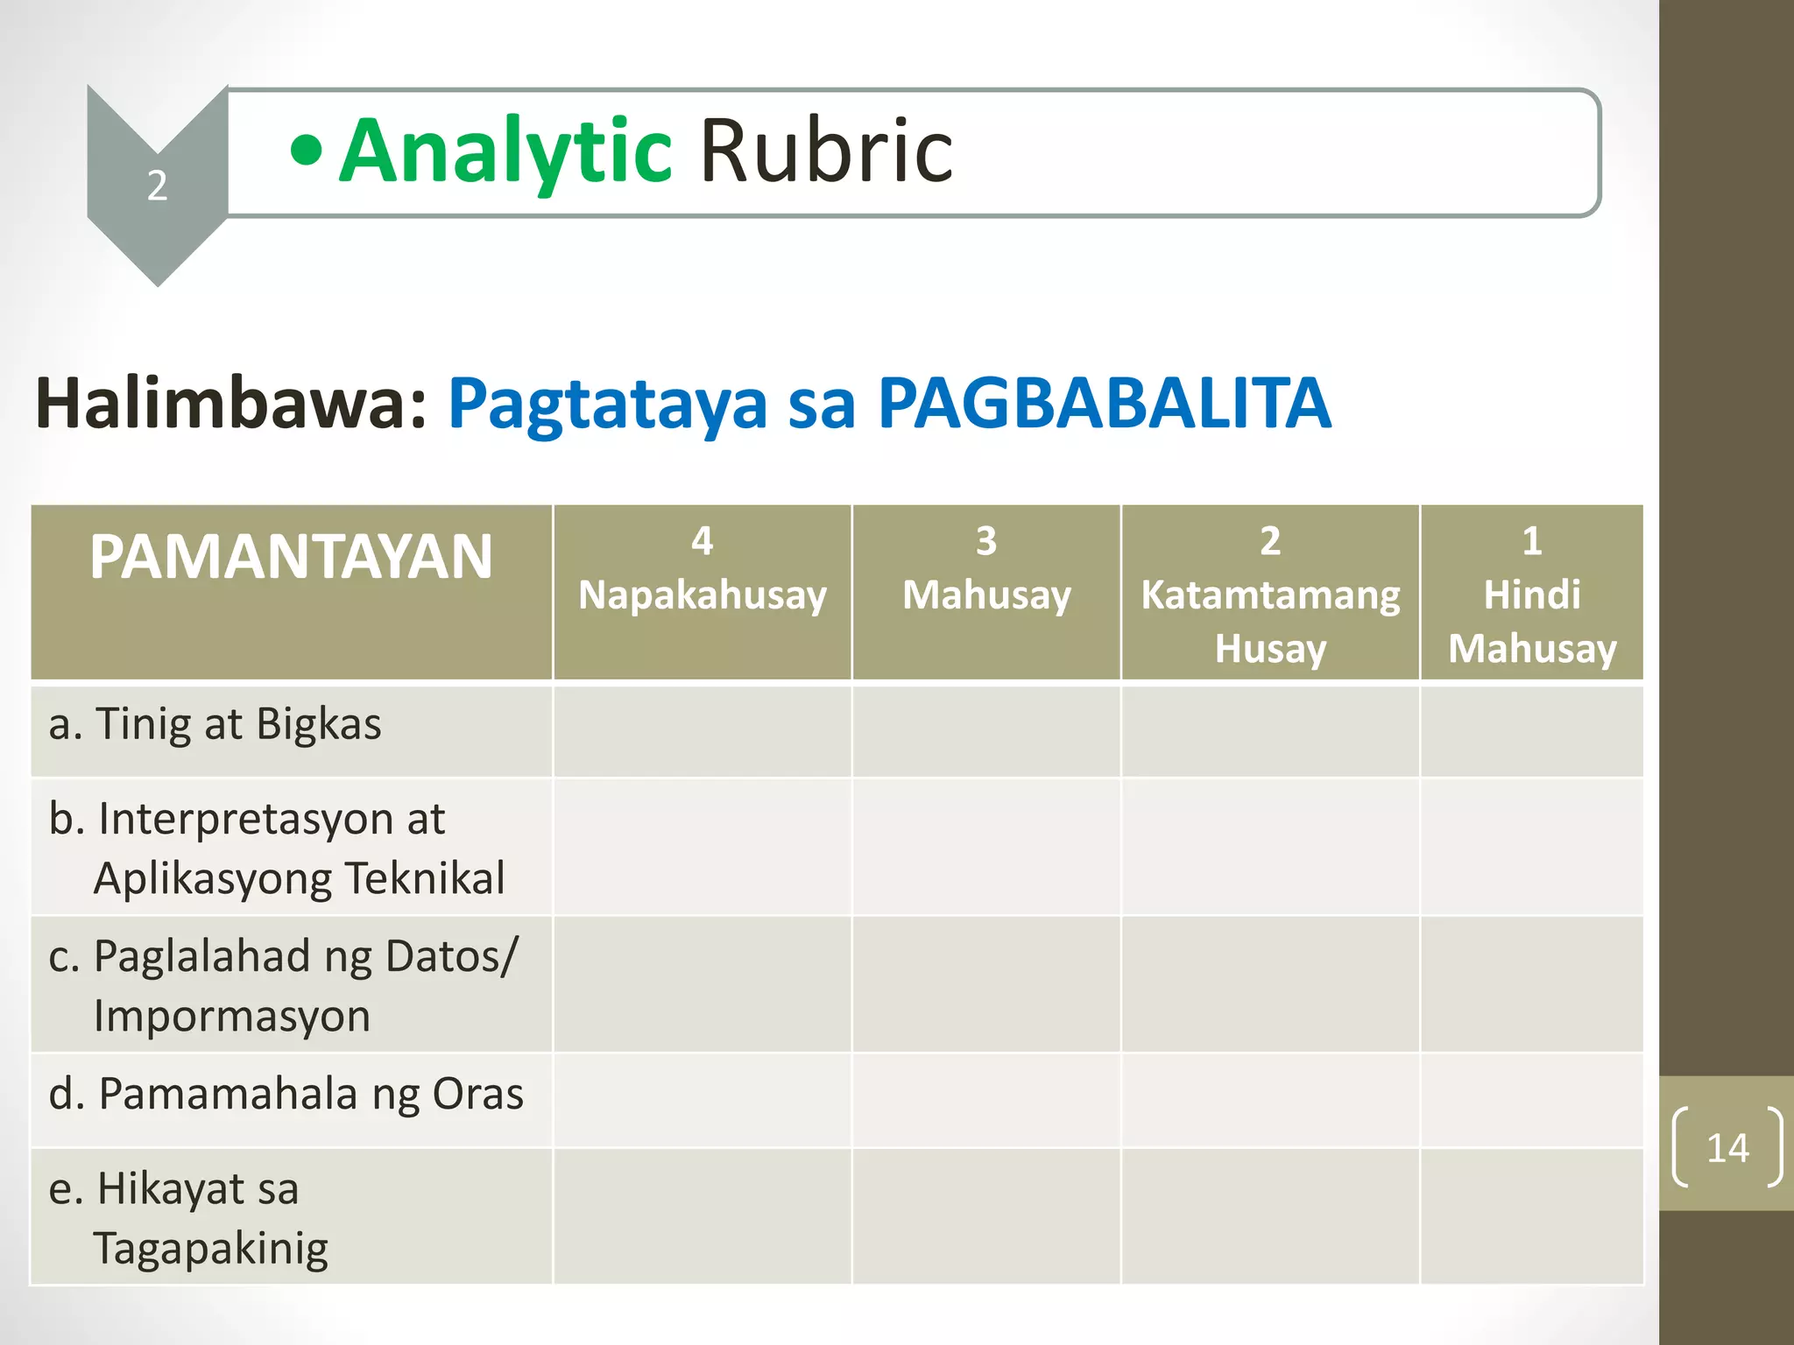Select the Analytic Rubric title box
This screenshot has height=1345, width=1794.
pyautogui.click(x=914, y=152)
